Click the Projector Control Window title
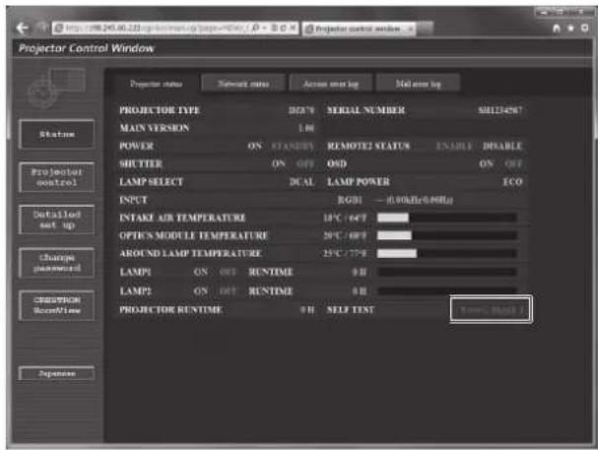Image resolution: width=598 pixels, height=450 pixels. pyautogui.click(x=86, y=48)
